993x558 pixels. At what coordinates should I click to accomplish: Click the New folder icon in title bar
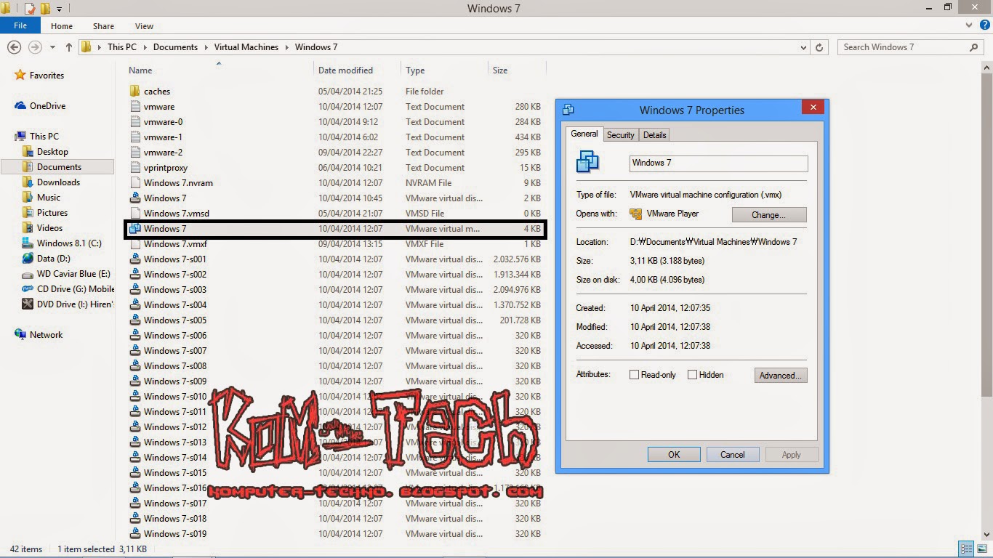[x=45, y=9]
